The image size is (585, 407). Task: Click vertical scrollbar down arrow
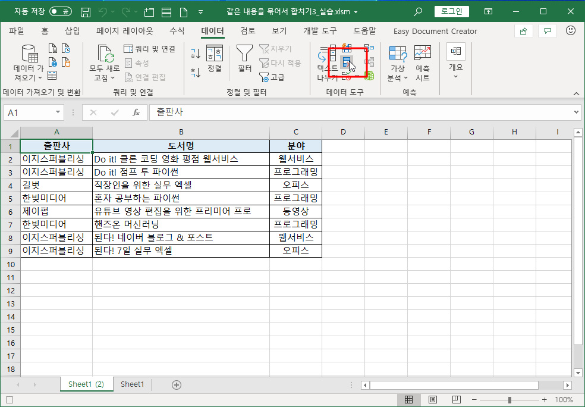tap(578, 372)
